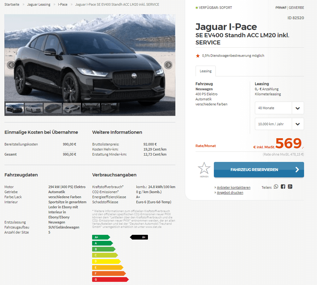Click the Erstattung Minder-km value 12,73 Cent/km

(x=155, y=154)
